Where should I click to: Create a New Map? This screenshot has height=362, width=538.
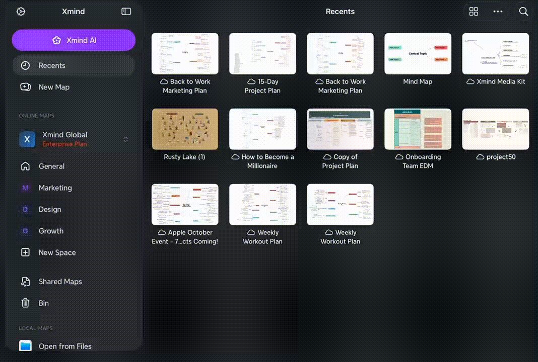74,87
